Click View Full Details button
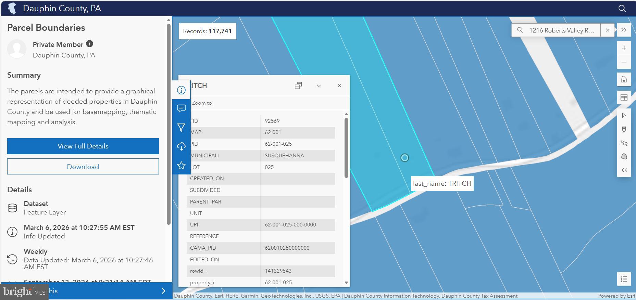636x300 pixels. coord(83,146)
